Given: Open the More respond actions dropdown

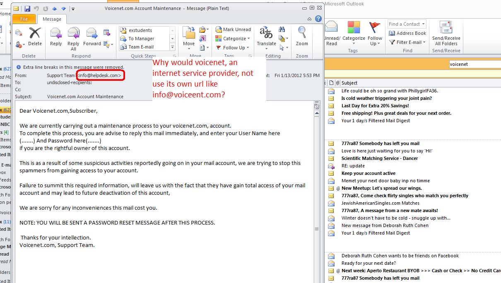Looking at the screenshot, I should pyautogui.click(x=108, y=44).
